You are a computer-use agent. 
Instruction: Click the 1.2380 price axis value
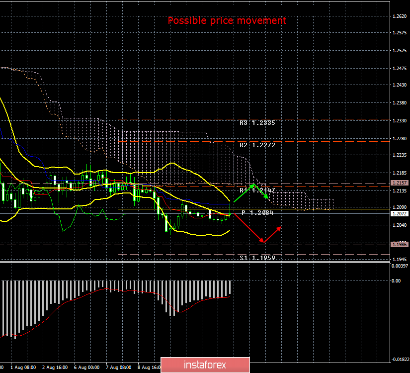click(x=400, y=103)
